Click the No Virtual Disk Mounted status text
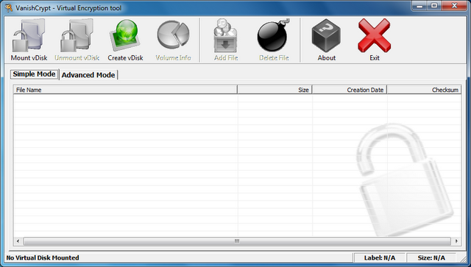The height and width of the screenshot is (267, 471). 43,257
